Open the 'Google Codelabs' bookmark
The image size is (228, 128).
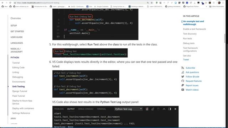coord(101,6)
